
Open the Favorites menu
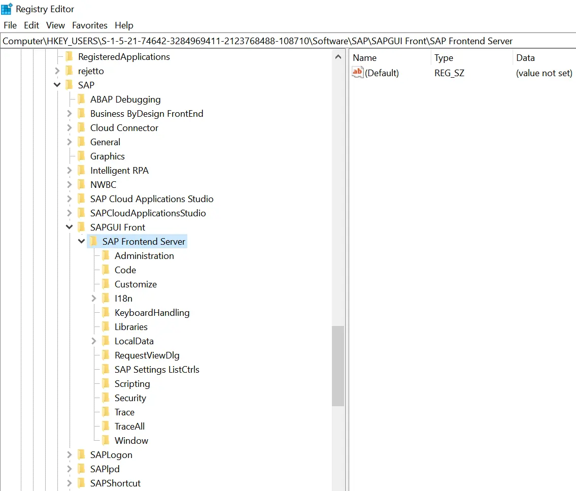coord(90,25)
